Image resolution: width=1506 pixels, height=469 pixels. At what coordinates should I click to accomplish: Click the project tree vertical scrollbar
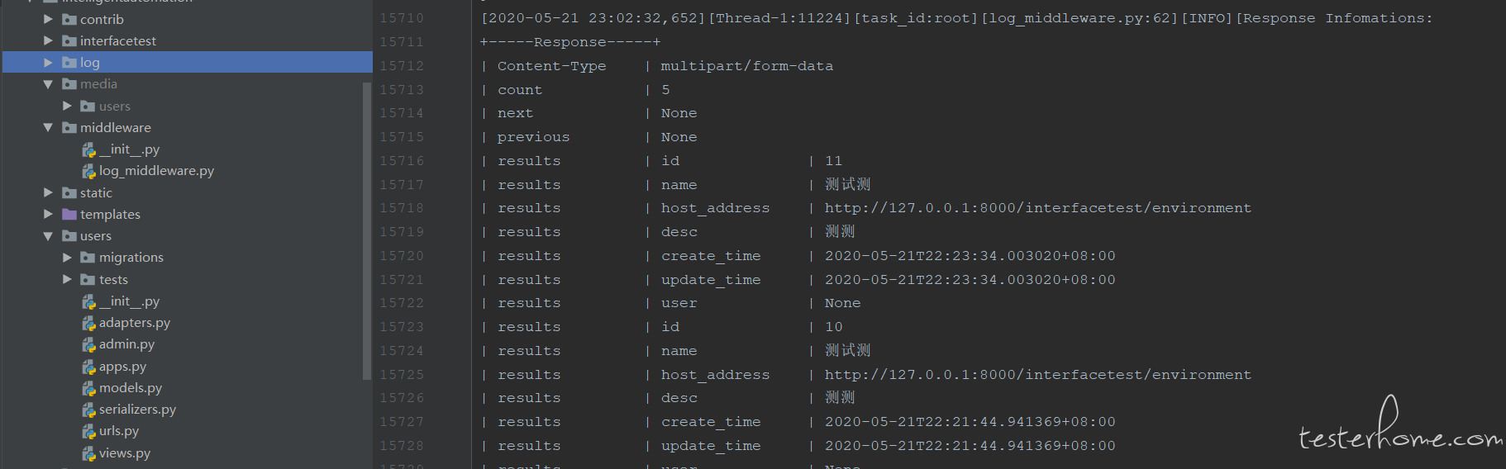click(x=367, y=231)
